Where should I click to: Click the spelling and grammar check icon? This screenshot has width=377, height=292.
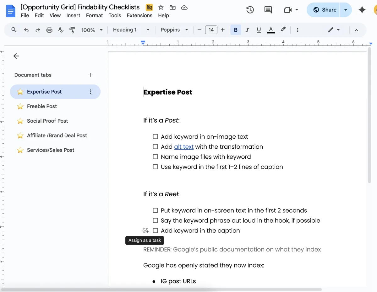click(61, 30)
